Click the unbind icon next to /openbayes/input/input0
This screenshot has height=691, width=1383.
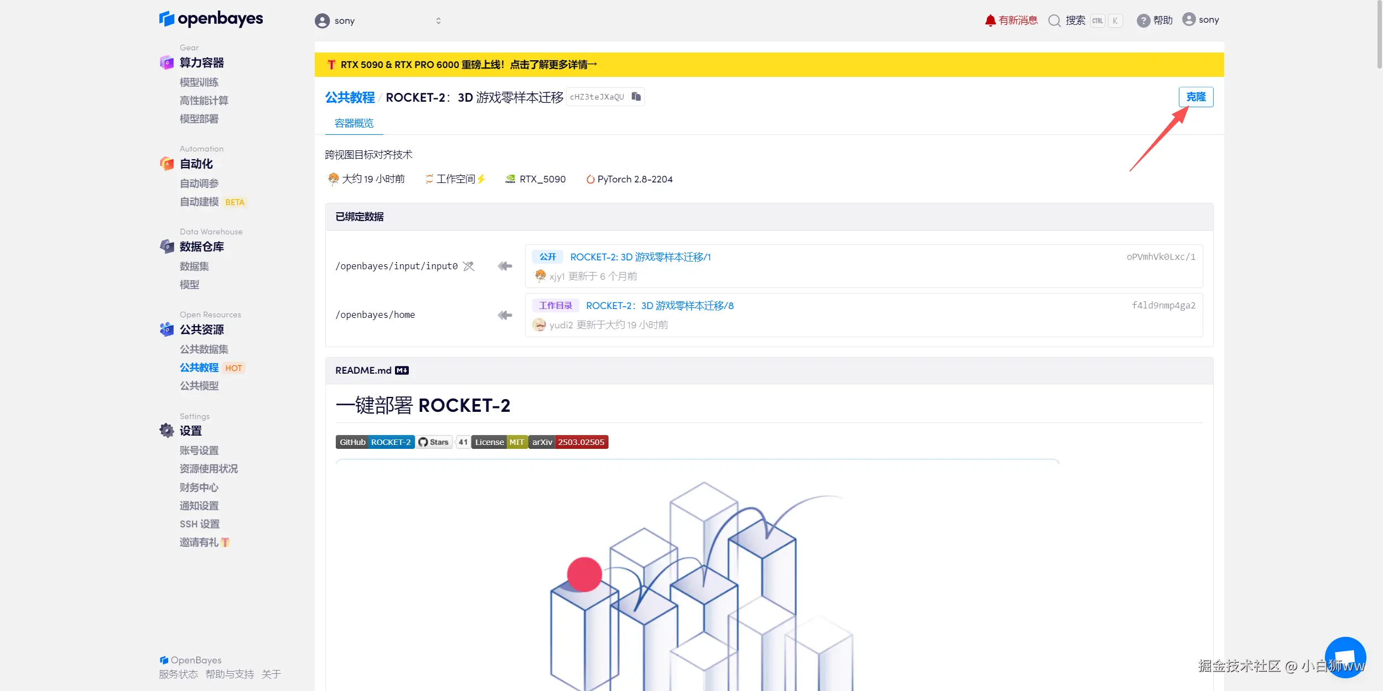coord(469,266)
